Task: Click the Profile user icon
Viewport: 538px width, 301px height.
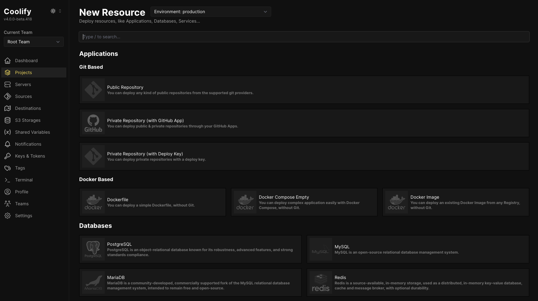Action: pos(8,192)
